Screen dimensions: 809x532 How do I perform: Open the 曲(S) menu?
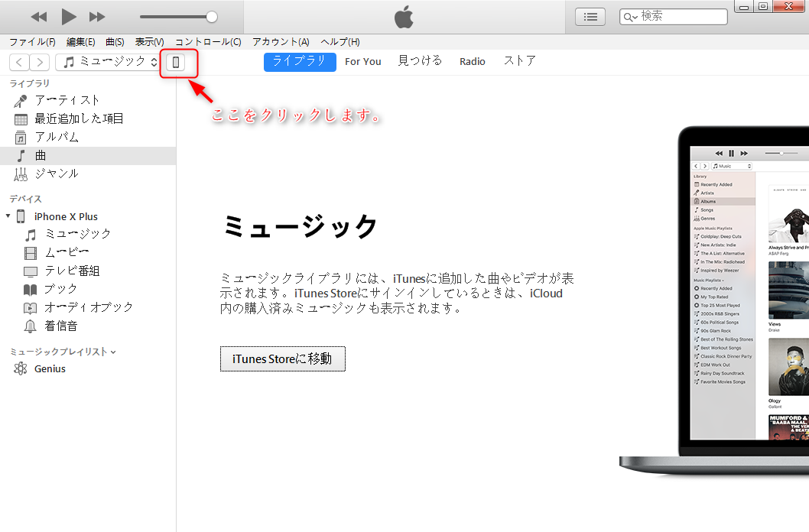[115, 42]
